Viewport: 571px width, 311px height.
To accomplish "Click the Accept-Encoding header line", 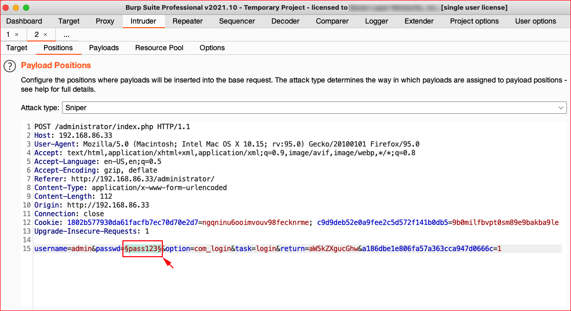I will tap(96, 171).
